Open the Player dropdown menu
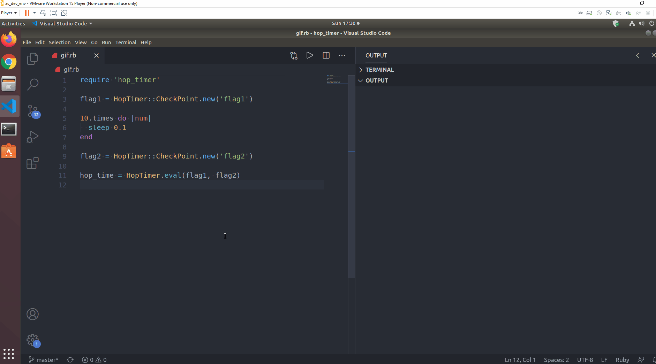 pos(9,13)
